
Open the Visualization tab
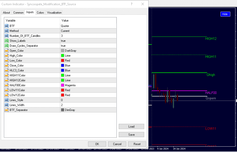[x=54, y=13]
